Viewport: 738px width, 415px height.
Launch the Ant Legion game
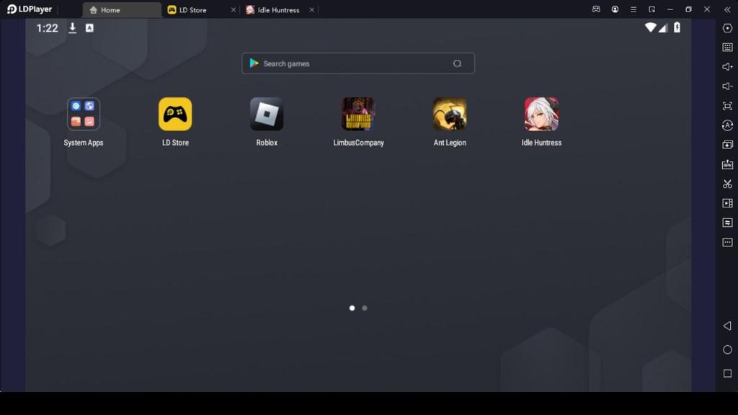[x=450, y=115]
